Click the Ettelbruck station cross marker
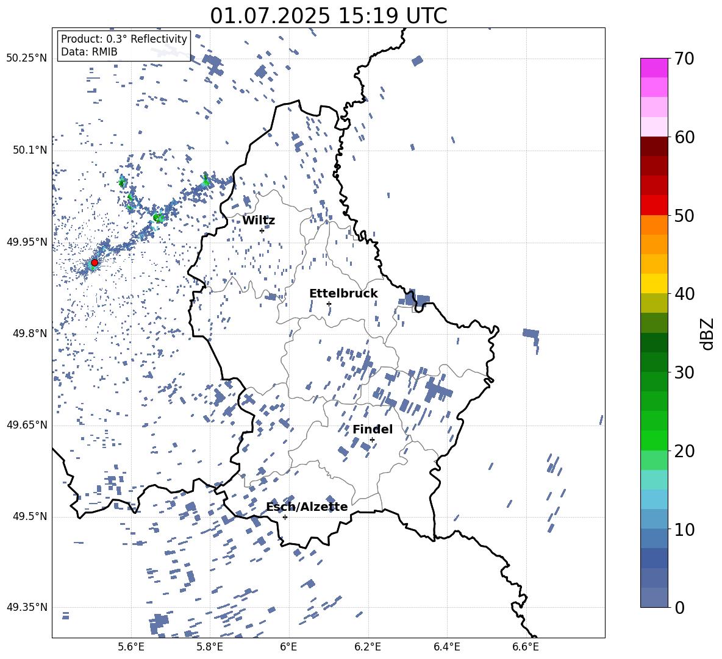 tap(329, 304)
